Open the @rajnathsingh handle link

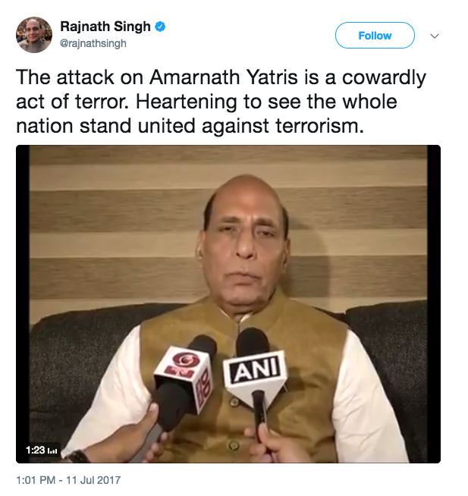pyautogui.click(x=93, y=43)
